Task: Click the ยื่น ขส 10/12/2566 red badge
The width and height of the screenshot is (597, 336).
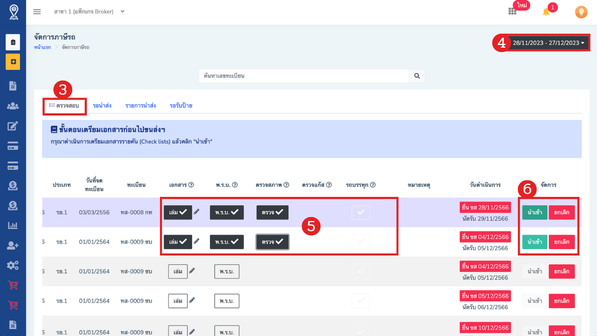Action: point(485,327)
